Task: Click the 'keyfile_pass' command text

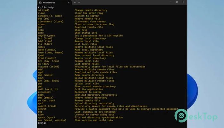Action: (x=46, y=36)
